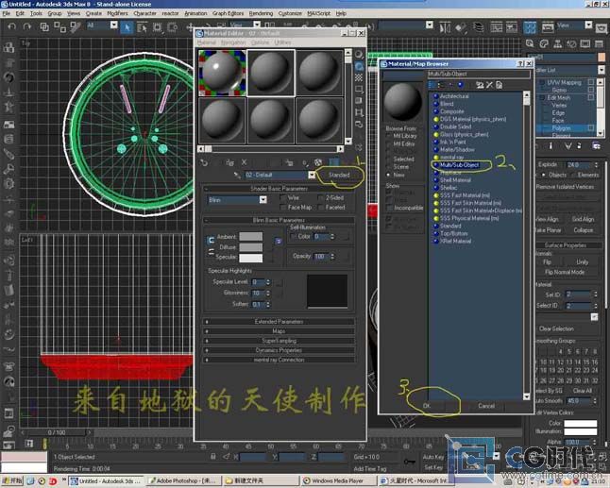Click Assign Material to Selection icon
This screenshot has height=488, width=610.
[229, 162]
